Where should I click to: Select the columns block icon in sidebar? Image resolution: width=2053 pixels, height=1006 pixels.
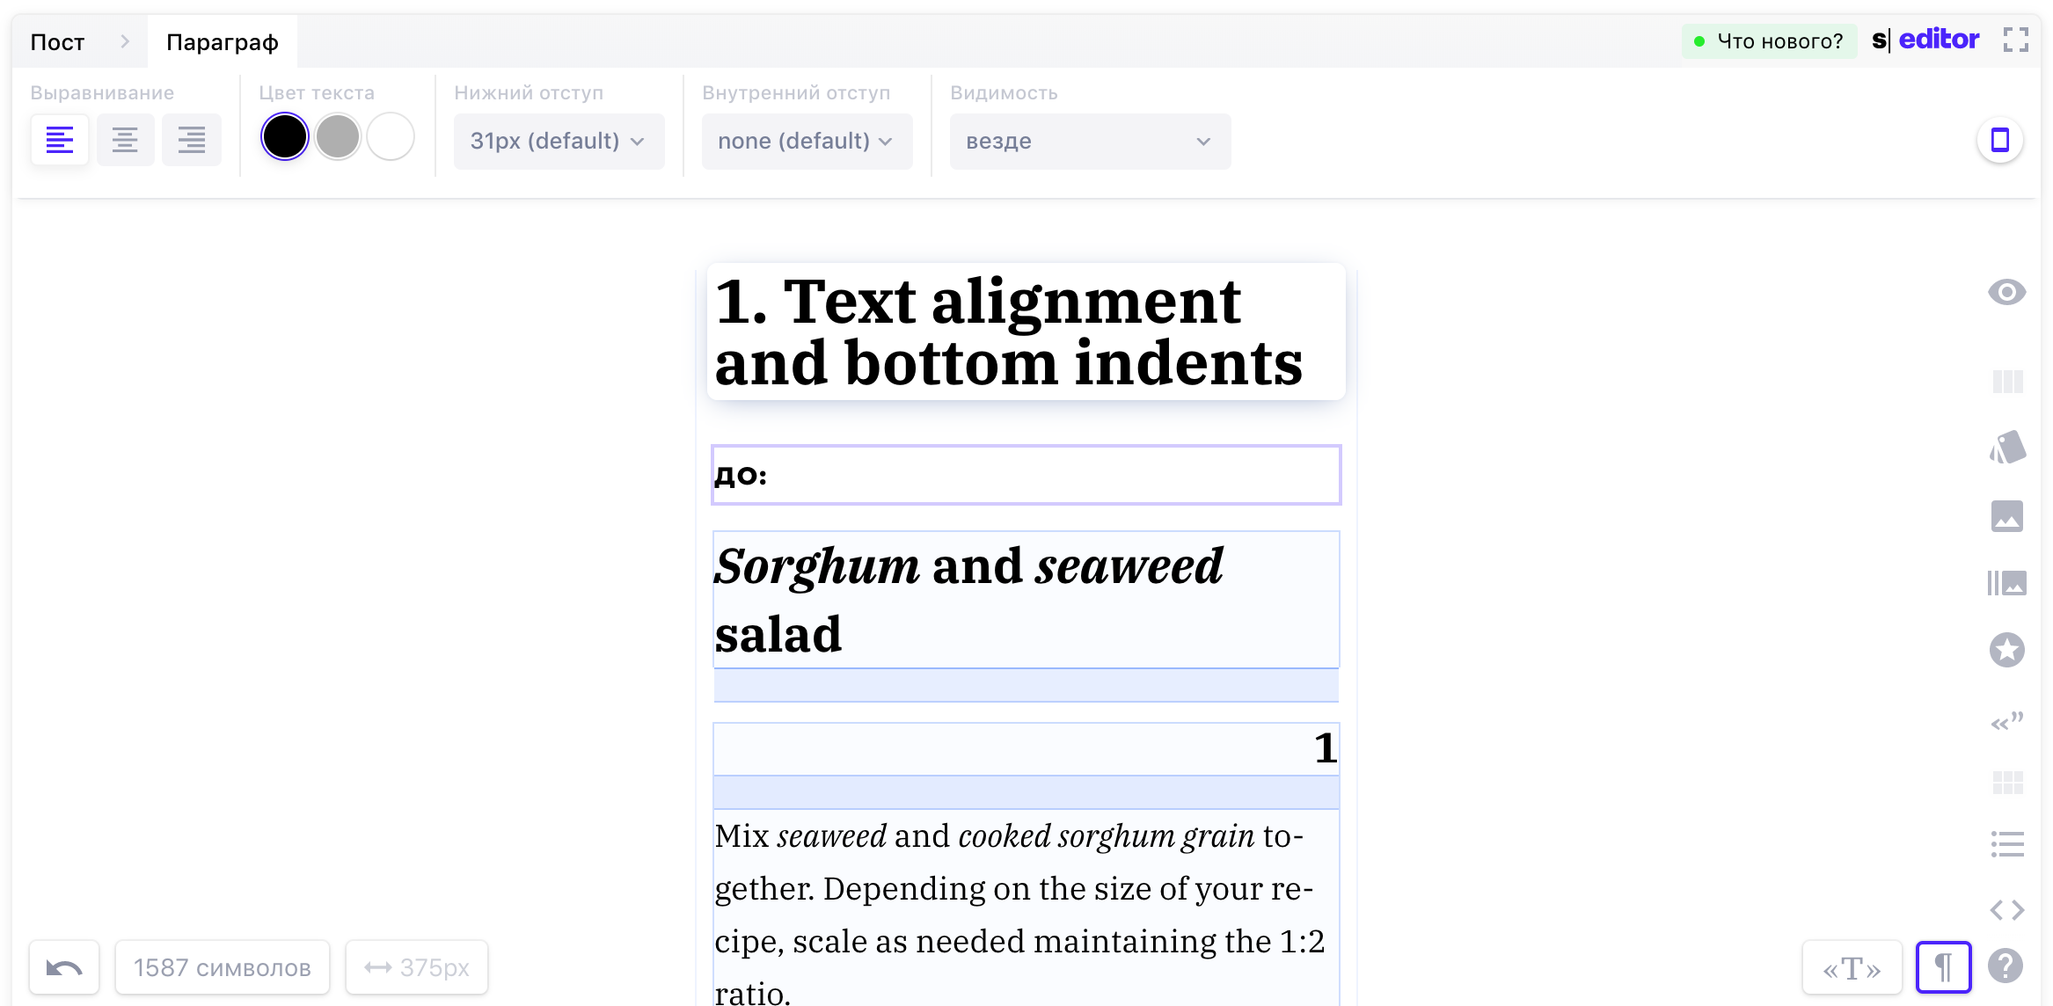2006,381
